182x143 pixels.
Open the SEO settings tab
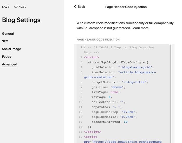(5, 41)
